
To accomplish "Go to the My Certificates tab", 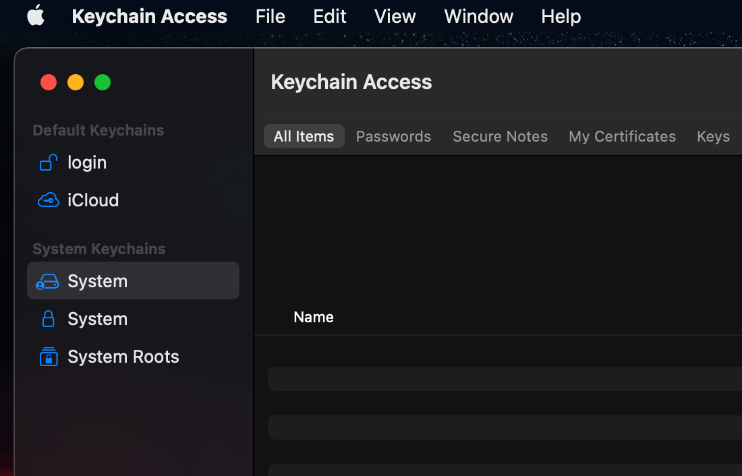I will click(622, 136).
